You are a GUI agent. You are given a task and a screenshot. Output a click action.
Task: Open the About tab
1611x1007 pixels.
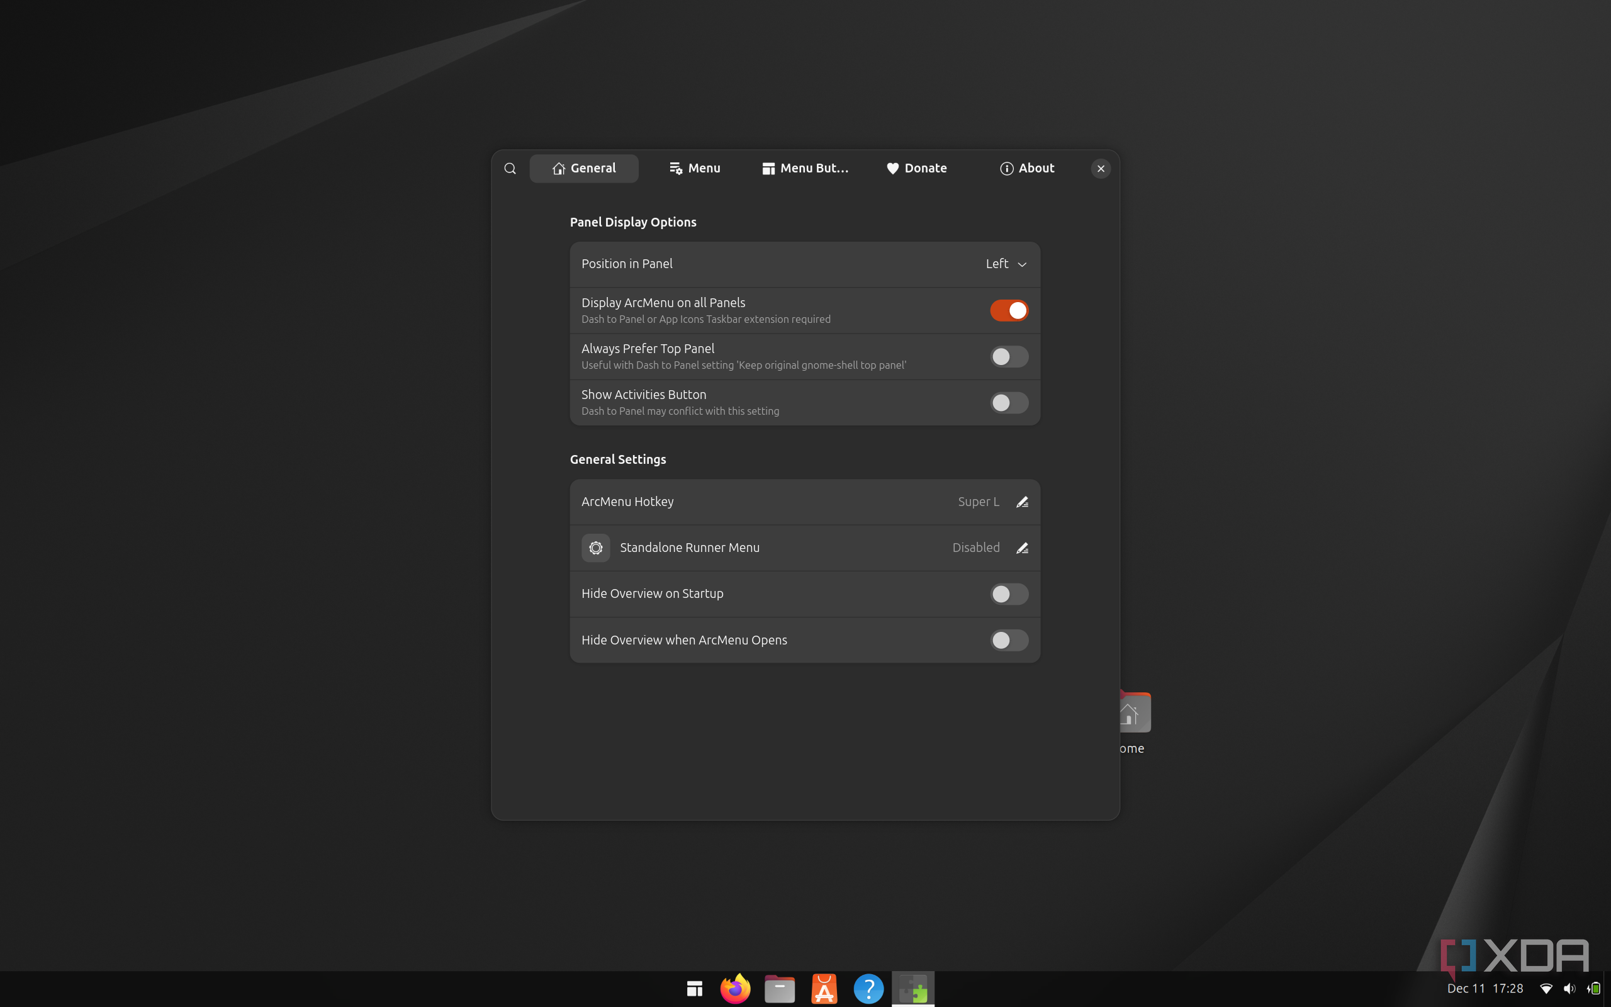[1026, 169]
